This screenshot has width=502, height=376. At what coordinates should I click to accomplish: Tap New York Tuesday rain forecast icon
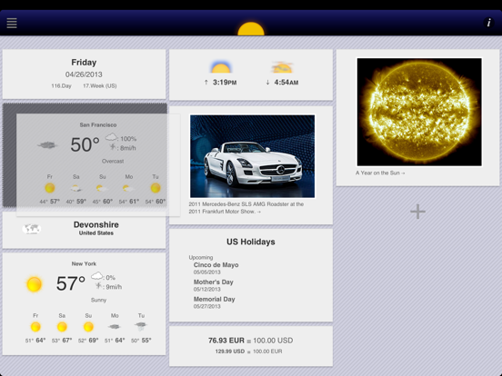[141, 326]
